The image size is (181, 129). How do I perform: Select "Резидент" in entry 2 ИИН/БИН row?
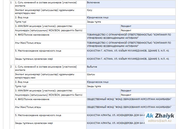tap(126, 91)
